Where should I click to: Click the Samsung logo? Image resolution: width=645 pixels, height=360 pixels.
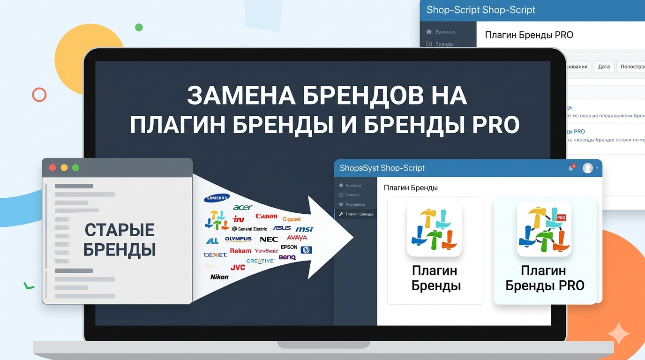(x=217, y=198)
